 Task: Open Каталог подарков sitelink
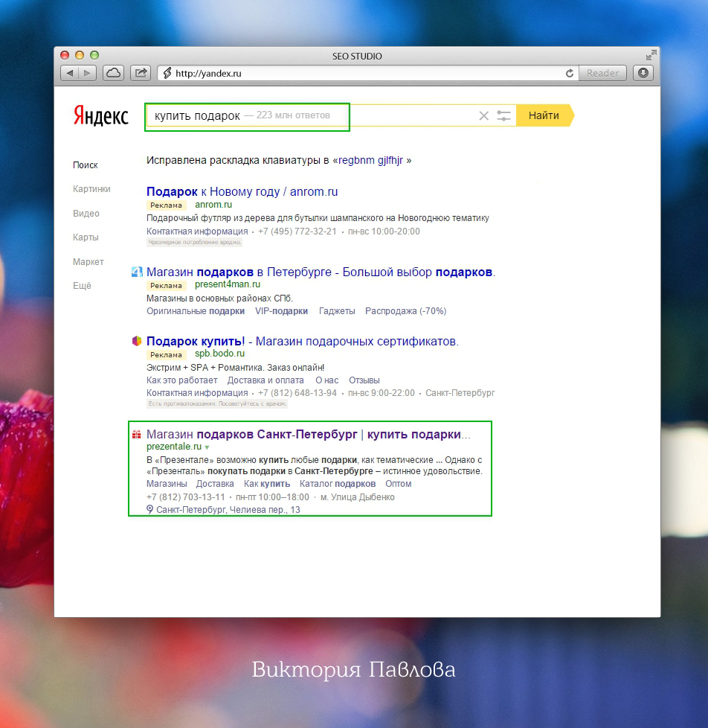338,484
